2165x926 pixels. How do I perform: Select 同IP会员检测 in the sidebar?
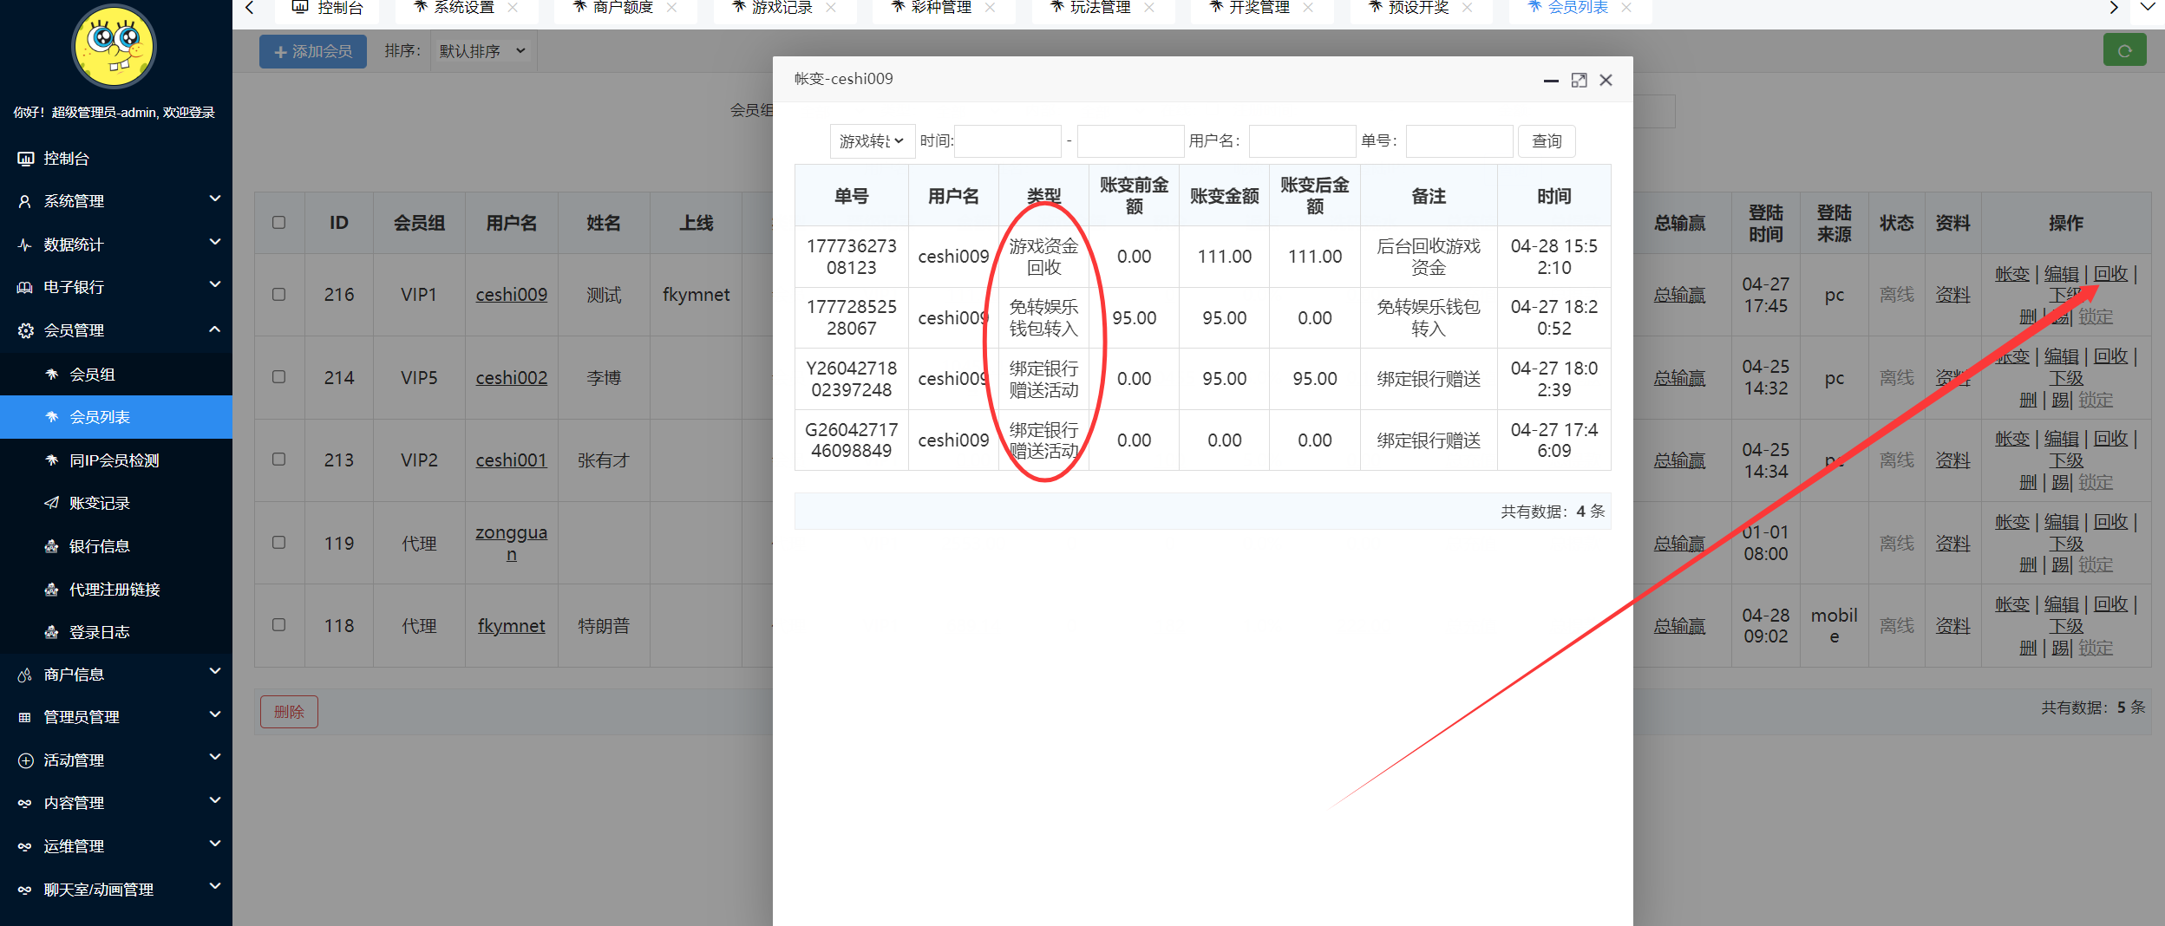pyautogui.click(x=113, y=460)
